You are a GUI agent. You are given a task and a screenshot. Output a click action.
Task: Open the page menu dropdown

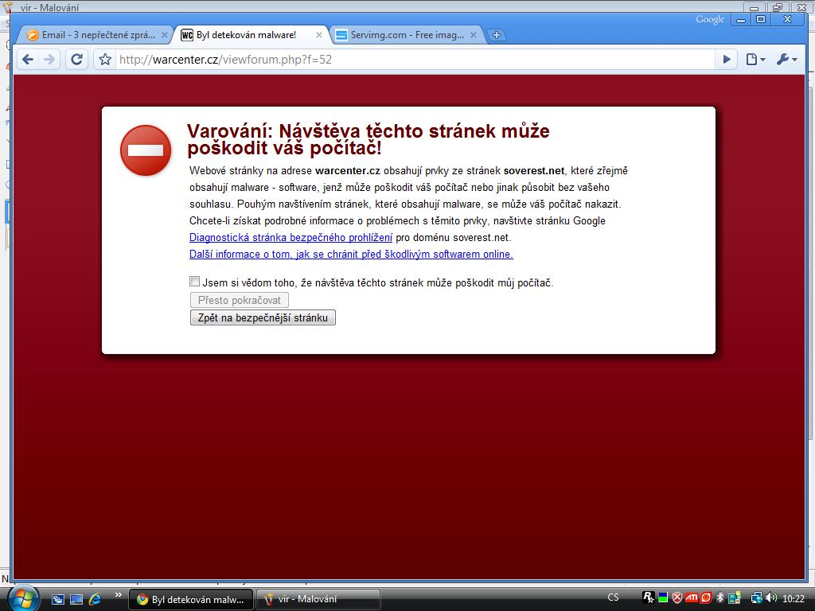pyautogui.click(x=755, y=59)
